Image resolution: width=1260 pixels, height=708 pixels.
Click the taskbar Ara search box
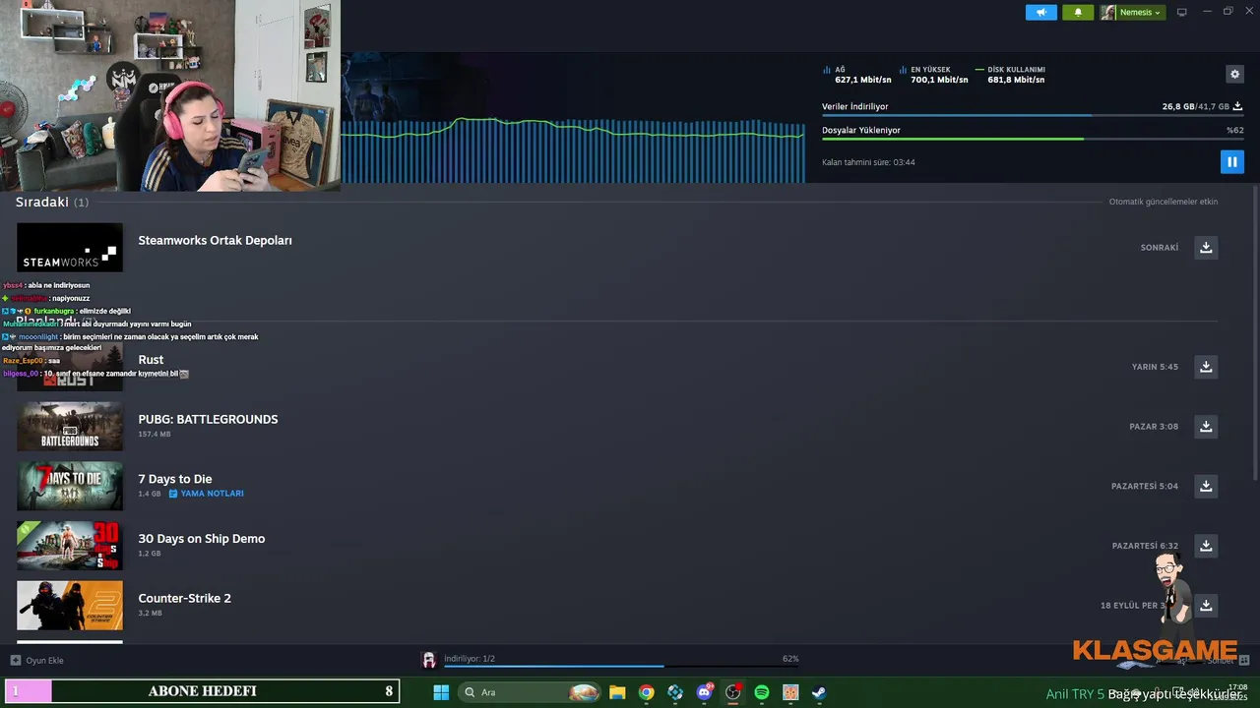(530, 692)
